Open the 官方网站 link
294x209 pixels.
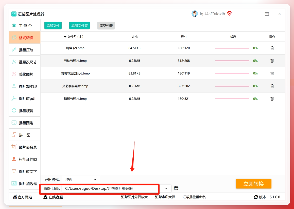[x=22, y=197]
